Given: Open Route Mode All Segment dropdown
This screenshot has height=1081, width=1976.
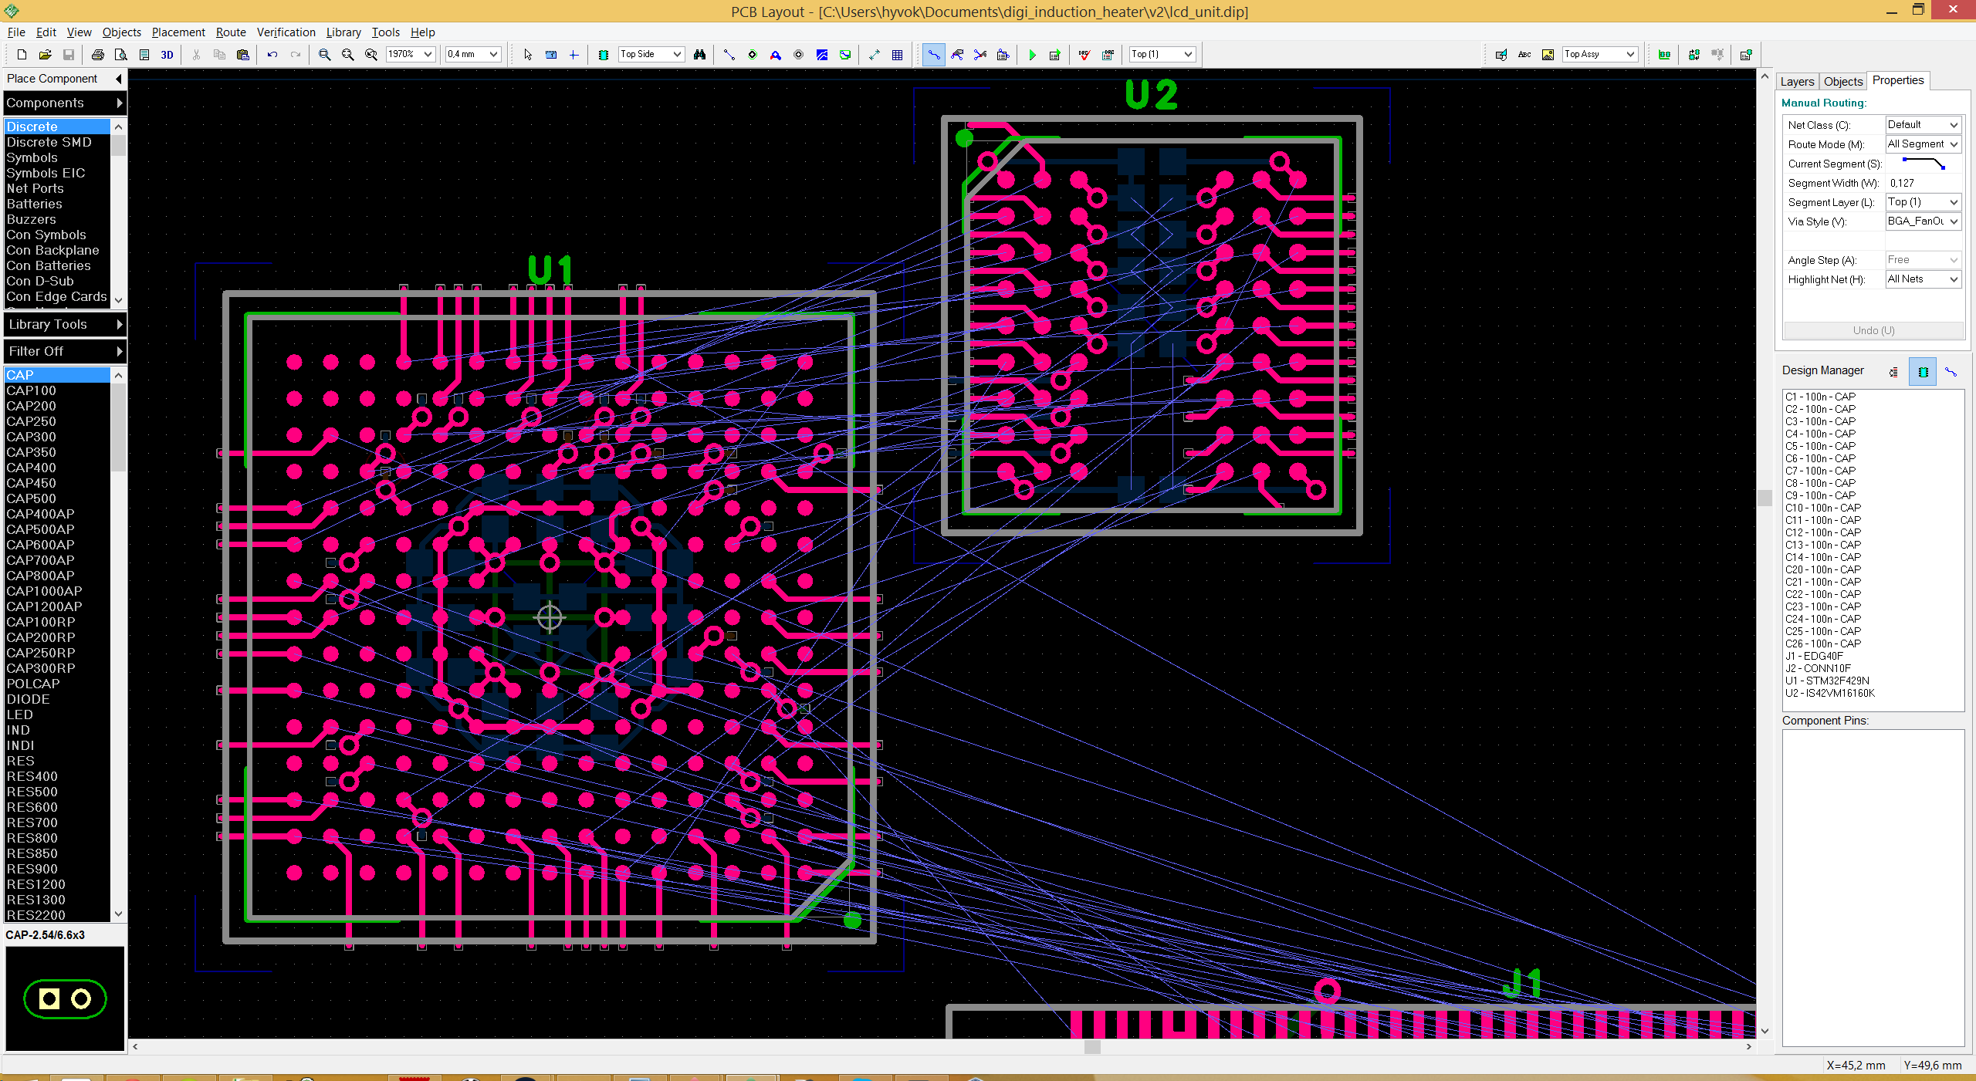Looking at the screenshot, I should click(1923, 144).
